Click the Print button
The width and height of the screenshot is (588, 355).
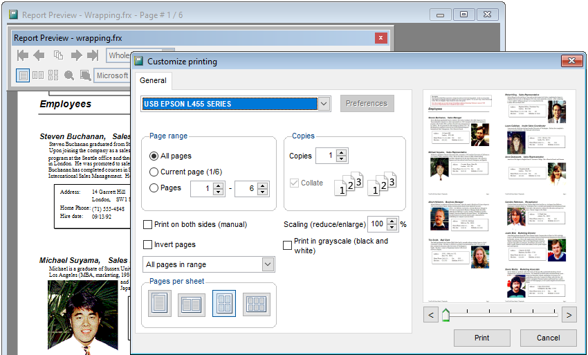point(482,338)
